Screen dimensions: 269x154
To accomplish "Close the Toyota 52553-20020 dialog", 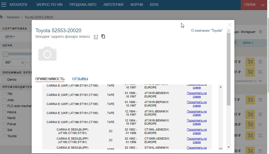I will tap(229, 25).
